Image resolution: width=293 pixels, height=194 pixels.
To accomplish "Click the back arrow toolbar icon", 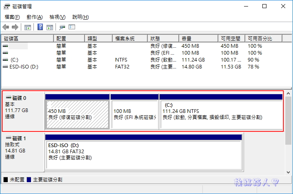I will tap(6, 27).
